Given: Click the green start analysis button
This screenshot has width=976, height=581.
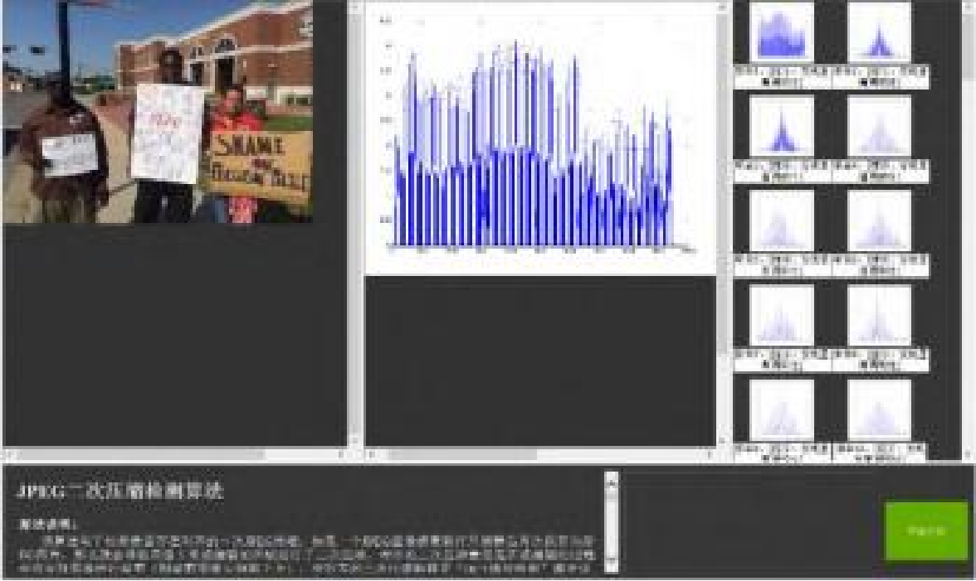Looking at the screenshot, I should [926, 530].
